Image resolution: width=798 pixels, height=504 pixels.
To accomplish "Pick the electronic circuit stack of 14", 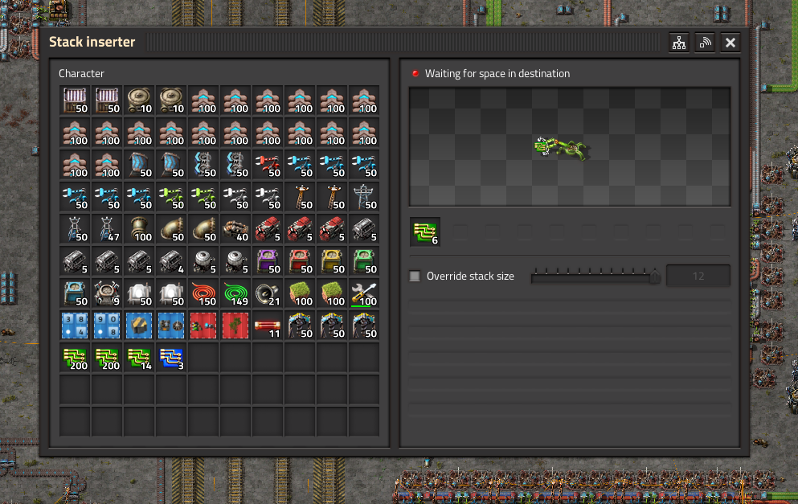I will pyautogui.click(x=139, y=358).
